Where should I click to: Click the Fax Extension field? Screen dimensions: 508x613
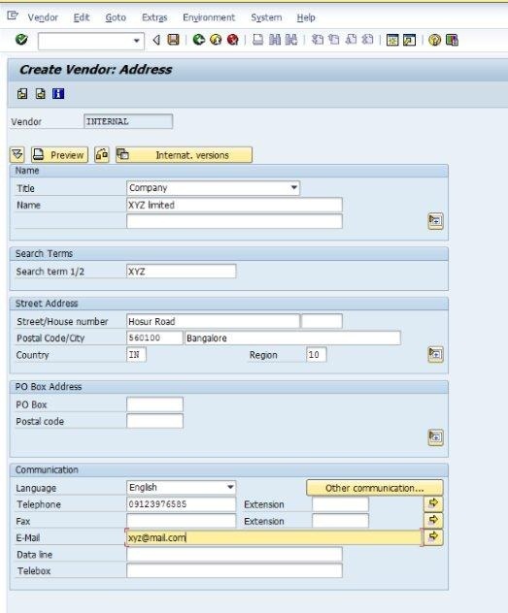click(x=340, y=521)
